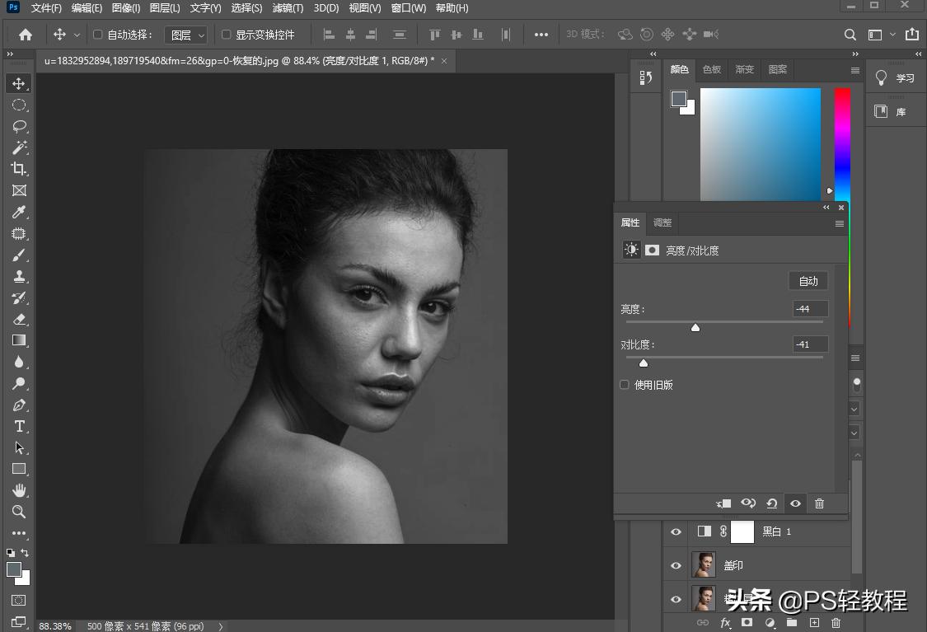The image size is (927, 632).
Task: Open the Properties panel flyout menu
Action: (x=840, y=223)
